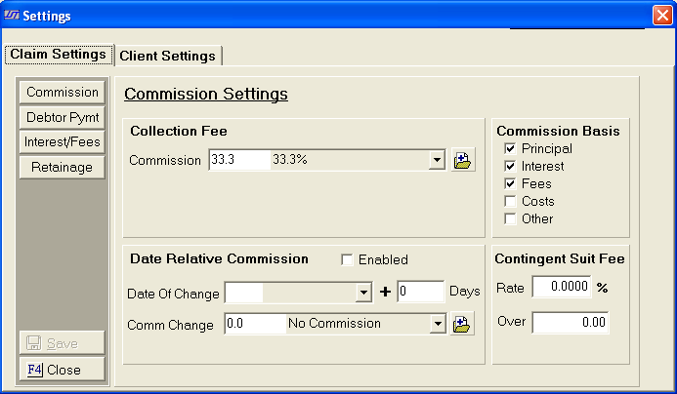The height and width of the screenshot is (394, 677).
Task: Switch to the Client Settings tab
Action: 167,56
